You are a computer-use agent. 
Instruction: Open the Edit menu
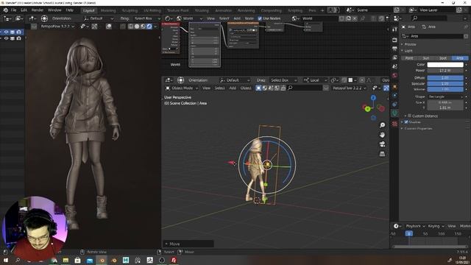tap(24, 10)
